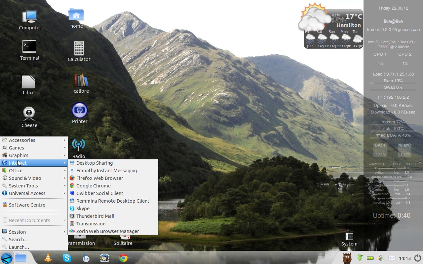Open Software Centre from the menu
Viewport: 423px width, 264px height.
coord(27,205)
